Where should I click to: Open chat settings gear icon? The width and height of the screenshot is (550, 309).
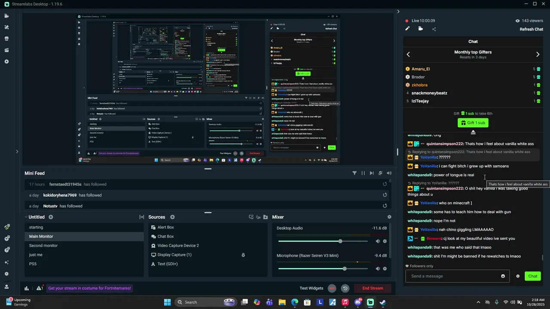click(518, 276)
